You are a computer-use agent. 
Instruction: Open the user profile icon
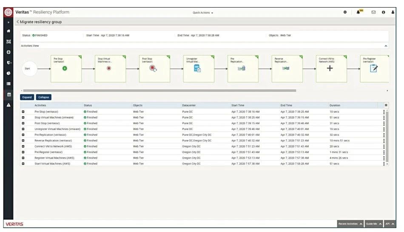[393, 12]
